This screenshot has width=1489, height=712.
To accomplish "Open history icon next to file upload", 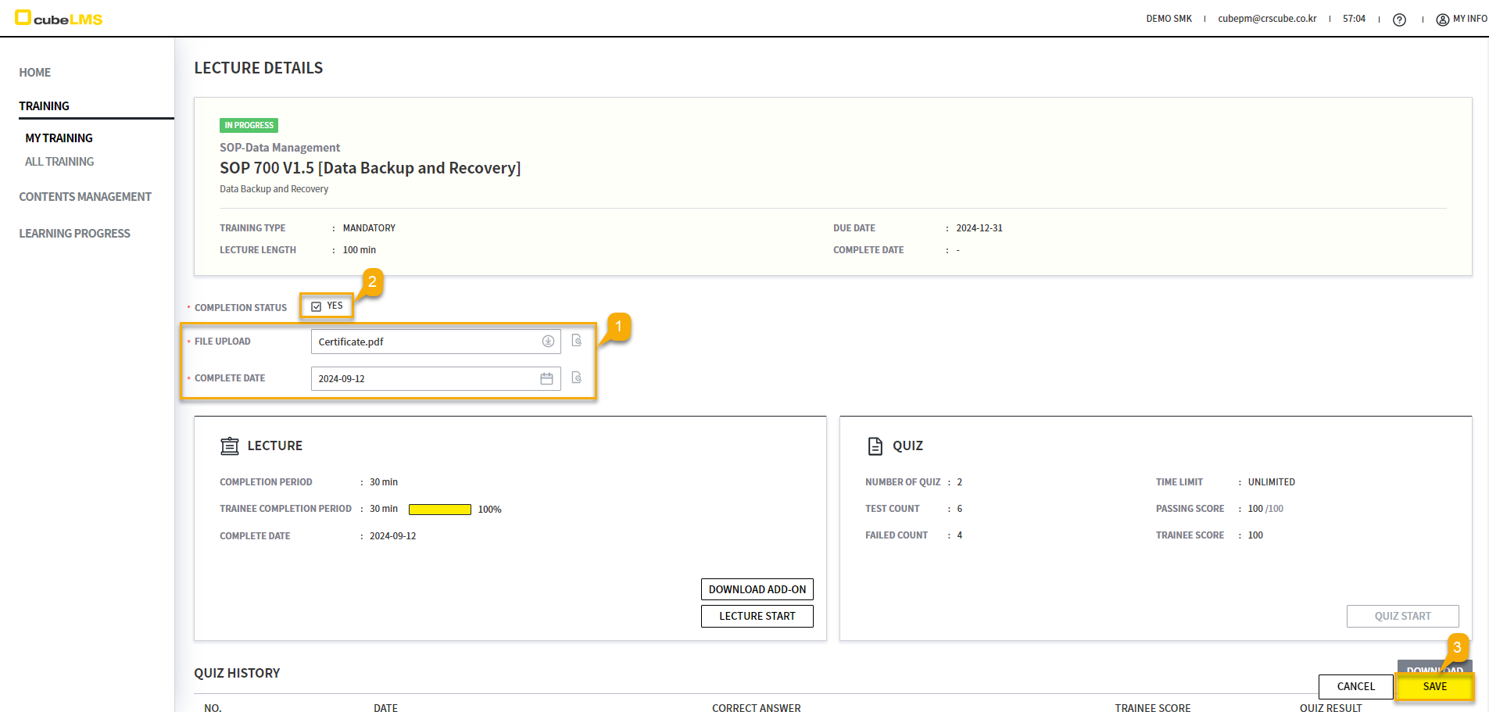I will pos(577,341).
